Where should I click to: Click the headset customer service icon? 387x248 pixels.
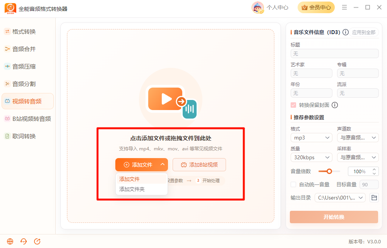pyautogui.click(x=24, y=241)
